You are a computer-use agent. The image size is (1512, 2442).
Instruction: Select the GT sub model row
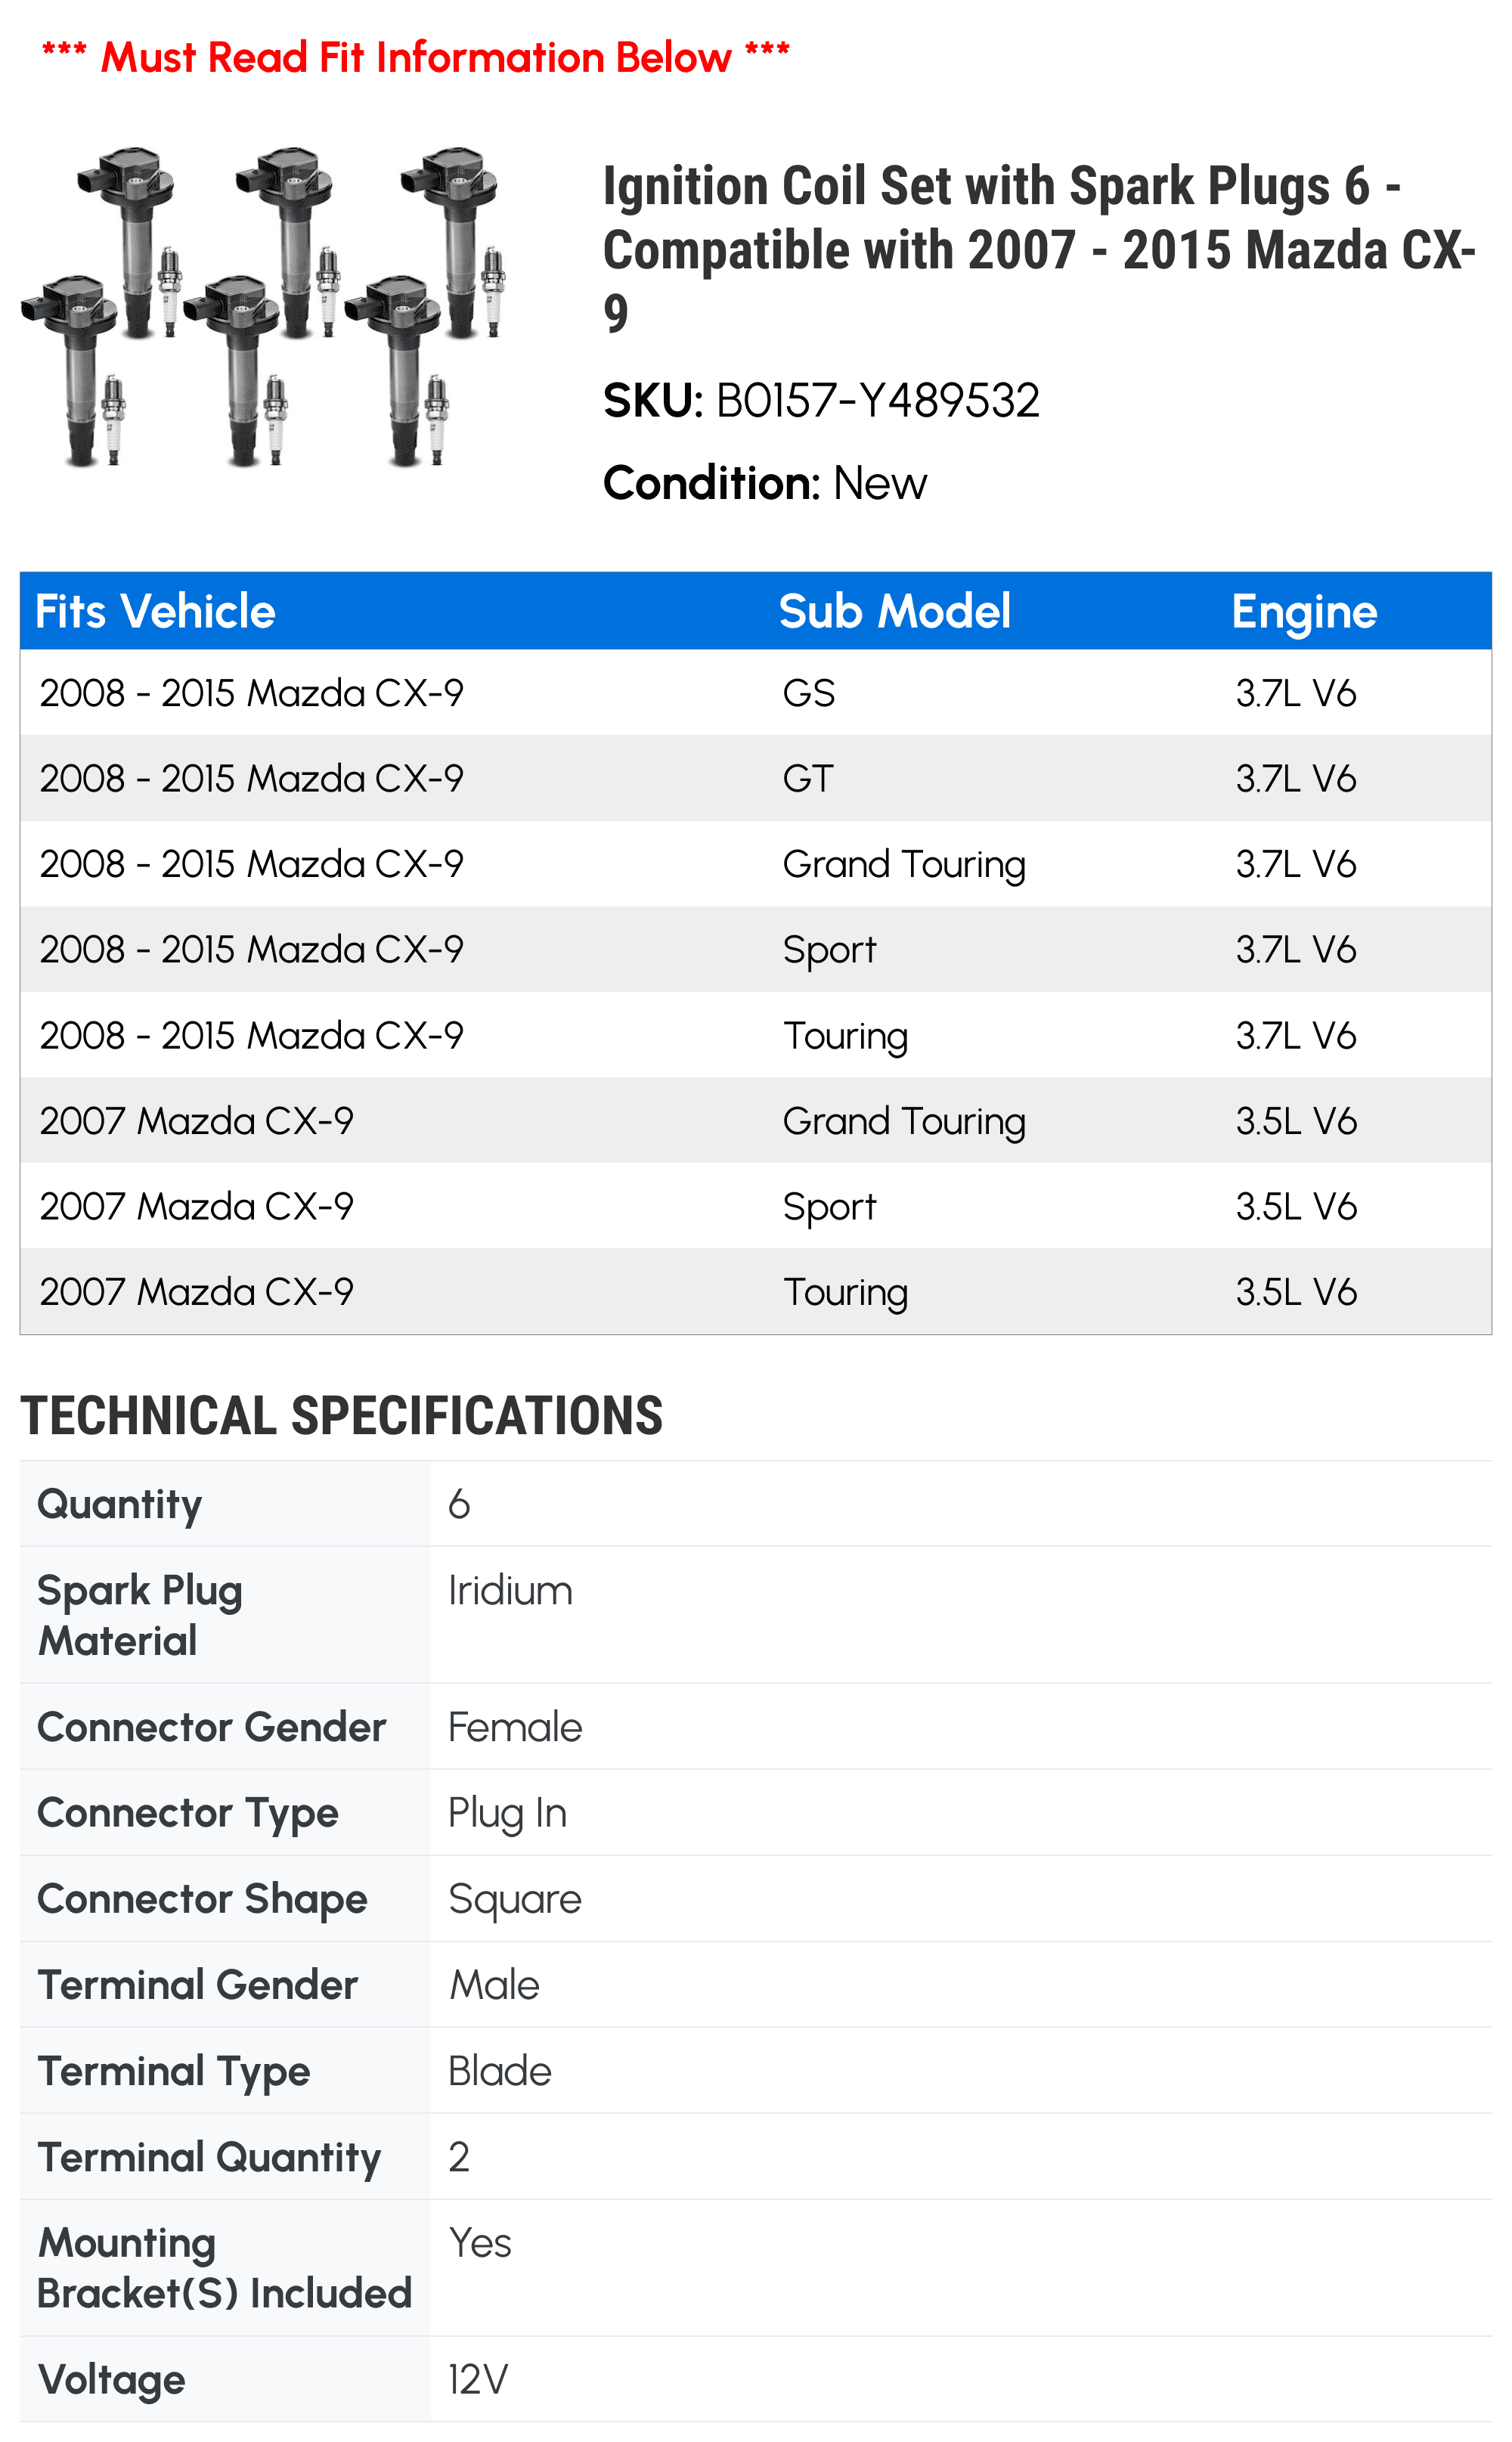756,778
